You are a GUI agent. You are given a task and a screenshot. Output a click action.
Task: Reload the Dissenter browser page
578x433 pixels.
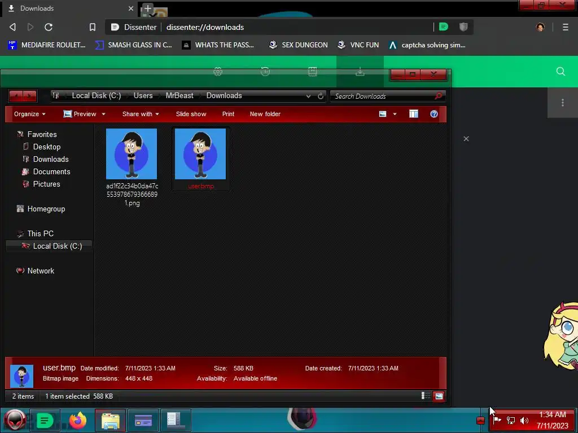click(49, 27)
